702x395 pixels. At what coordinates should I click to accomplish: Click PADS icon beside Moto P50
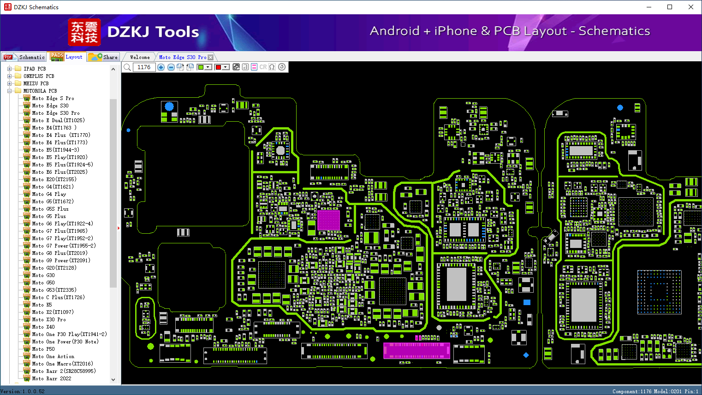(27, 349)
